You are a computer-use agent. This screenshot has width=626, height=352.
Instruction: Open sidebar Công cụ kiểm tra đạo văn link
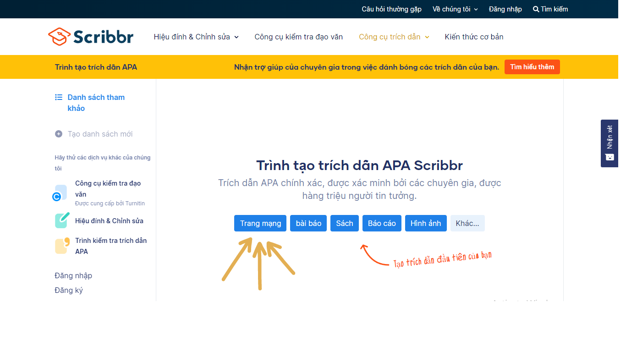(x=108, y=189)
